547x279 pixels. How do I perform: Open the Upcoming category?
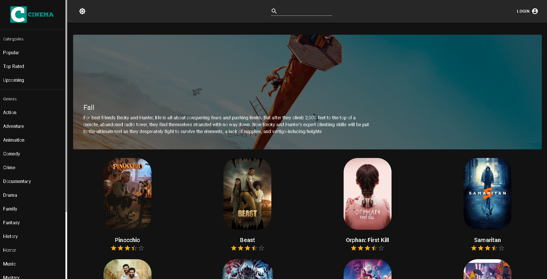(x=33, y=80)
